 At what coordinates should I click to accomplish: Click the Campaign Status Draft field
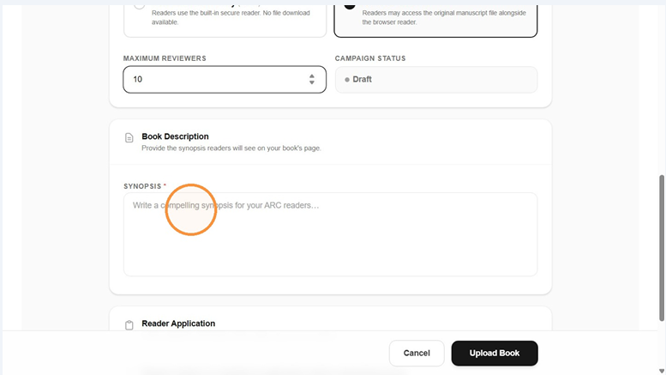coord(436,80)
